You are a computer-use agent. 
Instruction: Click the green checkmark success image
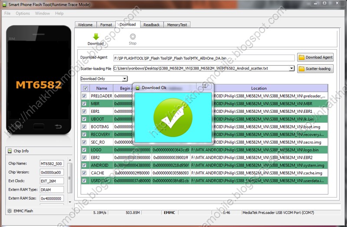(x=173, y=118)
